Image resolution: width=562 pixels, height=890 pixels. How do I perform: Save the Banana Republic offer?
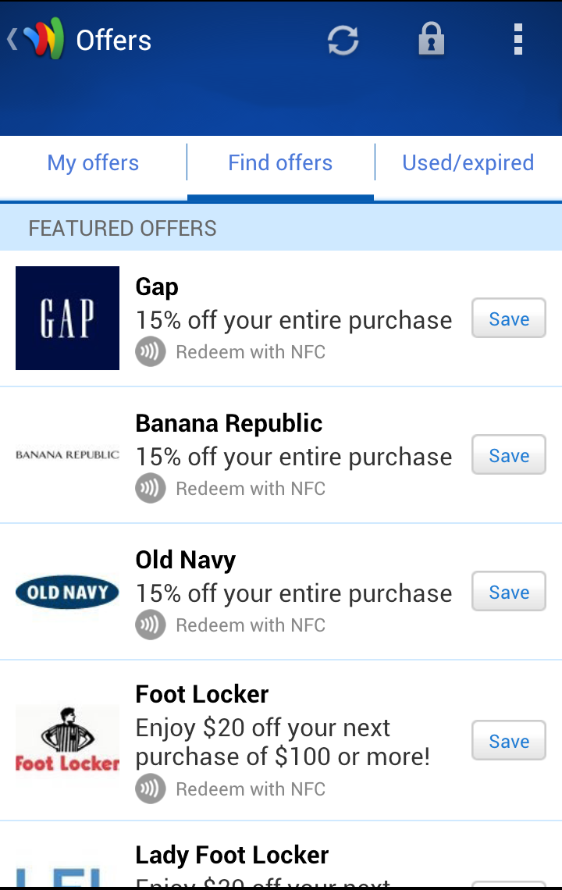509,455
